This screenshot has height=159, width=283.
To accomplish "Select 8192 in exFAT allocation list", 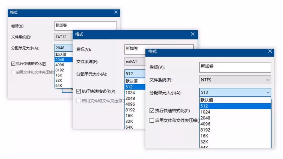I will point(135,110).
